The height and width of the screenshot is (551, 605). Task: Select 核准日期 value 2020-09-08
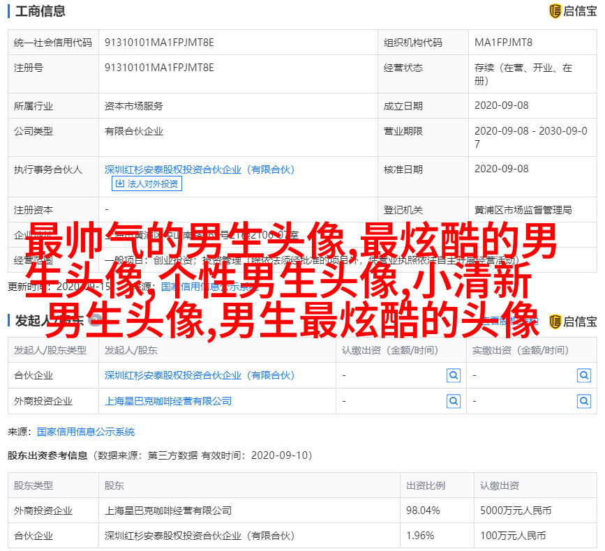tap(501, 169)
